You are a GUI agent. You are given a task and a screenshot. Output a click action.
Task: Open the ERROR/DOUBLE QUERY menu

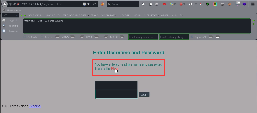[75, 15]
